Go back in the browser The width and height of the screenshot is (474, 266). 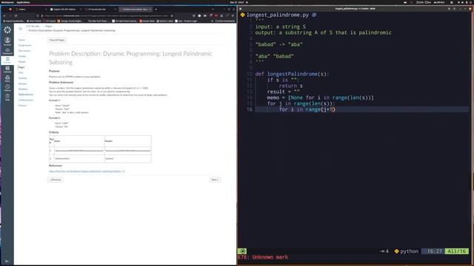point(5,16)
